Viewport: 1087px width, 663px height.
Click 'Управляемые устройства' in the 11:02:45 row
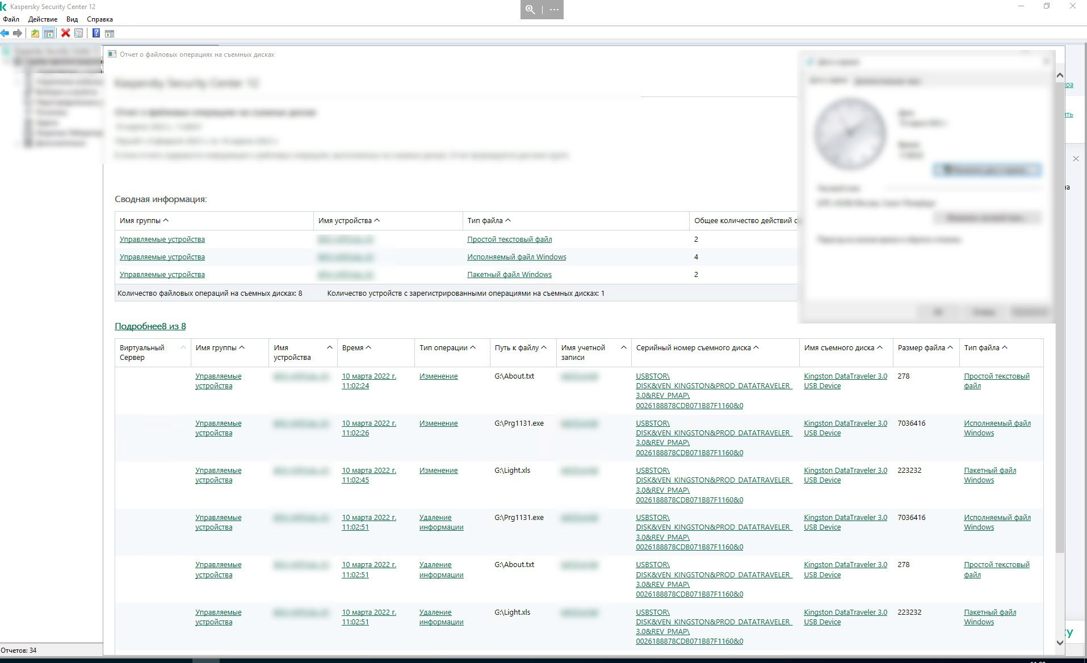218,475
